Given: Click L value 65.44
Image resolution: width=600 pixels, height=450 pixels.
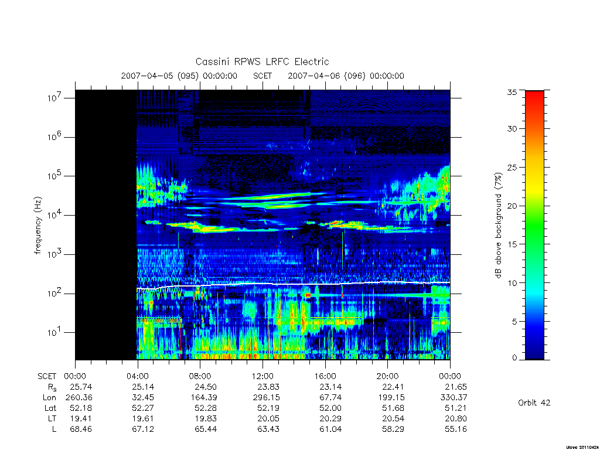Looking at the screenshot, I should coord(206,429).
